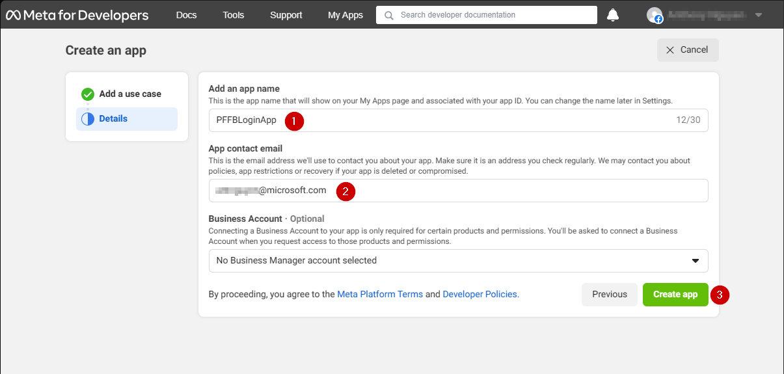The height and width of the screenshot is (374, 784).
Task: Click the search magnifier icon
Action: pos(389,15)
